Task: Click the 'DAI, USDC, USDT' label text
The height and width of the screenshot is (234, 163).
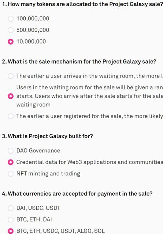Action: pos(38,208)
